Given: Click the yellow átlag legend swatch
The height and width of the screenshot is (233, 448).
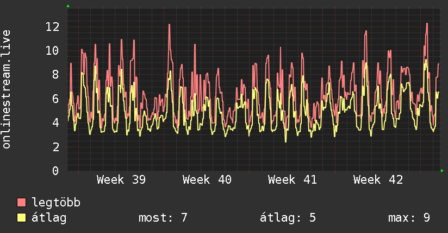Looking at the screenshot, I should tap(21, 218).
